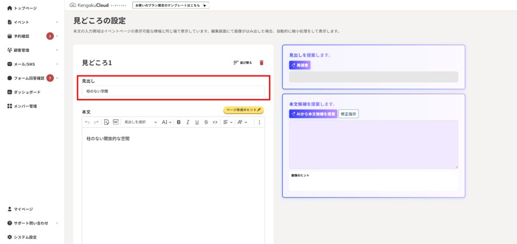This screenshot has width=517, height=244.
Task: Expand the メール/SMS sidebar menu
Action: coord(32,64)
